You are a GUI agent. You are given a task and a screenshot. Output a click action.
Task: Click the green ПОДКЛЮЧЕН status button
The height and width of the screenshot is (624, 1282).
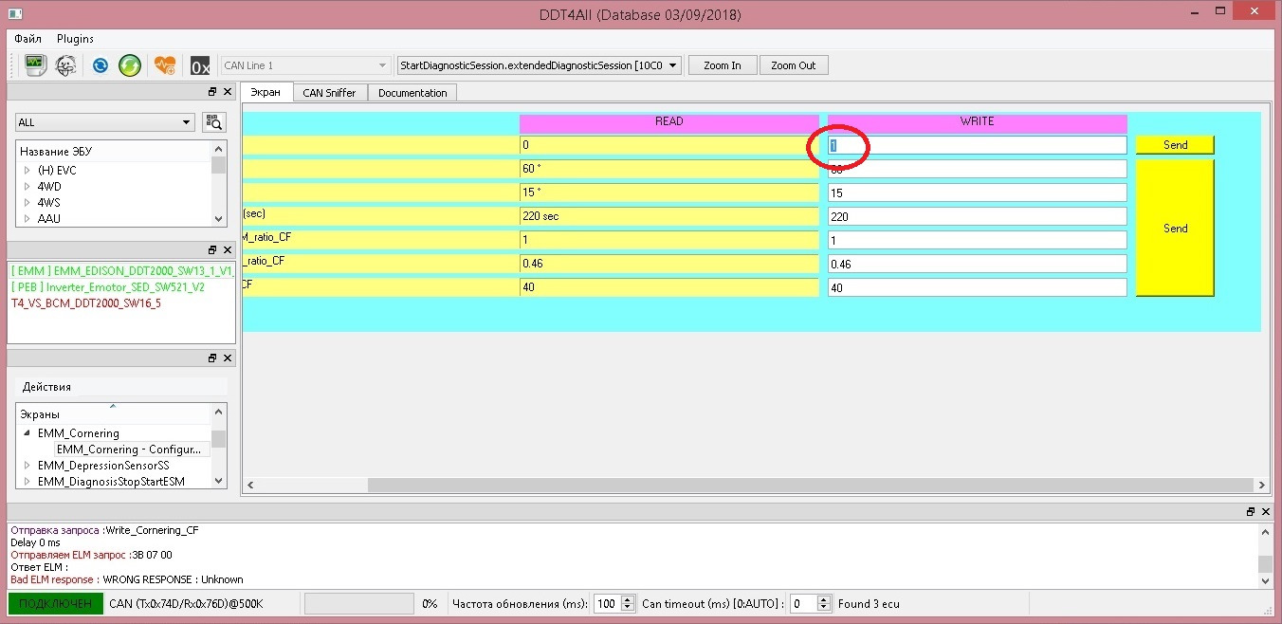click(x=56, y=603)
